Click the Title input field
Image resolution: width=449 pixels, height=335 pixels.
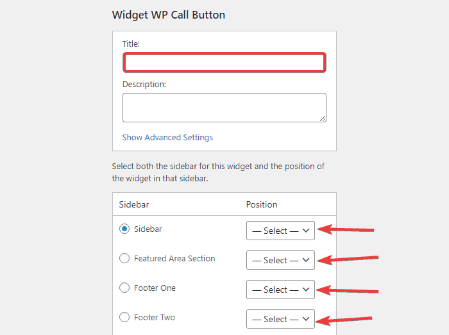(x=224, y=62)
